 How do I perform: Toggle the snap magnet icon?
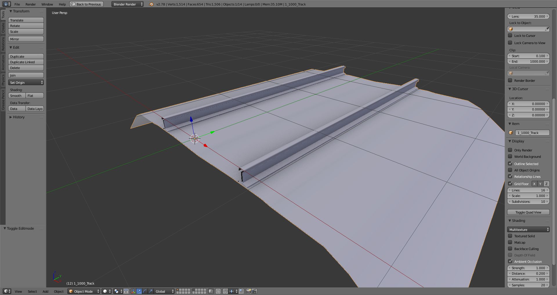tap(225, 291)
